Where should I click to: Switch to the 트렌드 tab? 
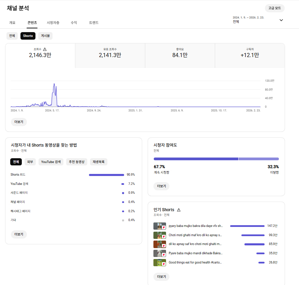click(94, 23)
